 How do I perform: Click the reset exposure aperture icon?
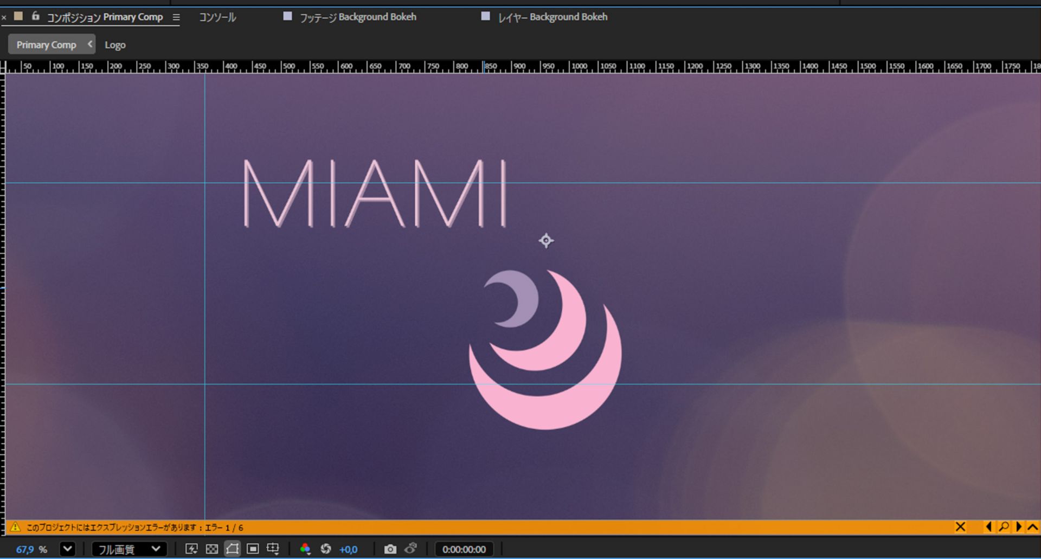pos(326,549)
